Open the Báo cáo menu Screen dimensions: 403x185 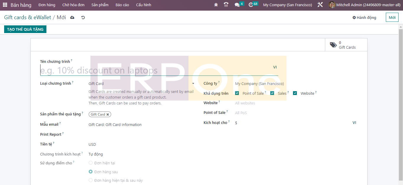122,5
